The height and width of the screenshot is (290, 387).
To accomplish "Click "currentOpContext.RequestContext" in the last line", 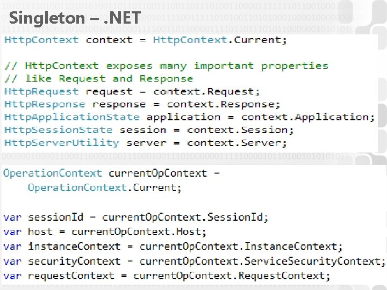I will click(230, 276).
